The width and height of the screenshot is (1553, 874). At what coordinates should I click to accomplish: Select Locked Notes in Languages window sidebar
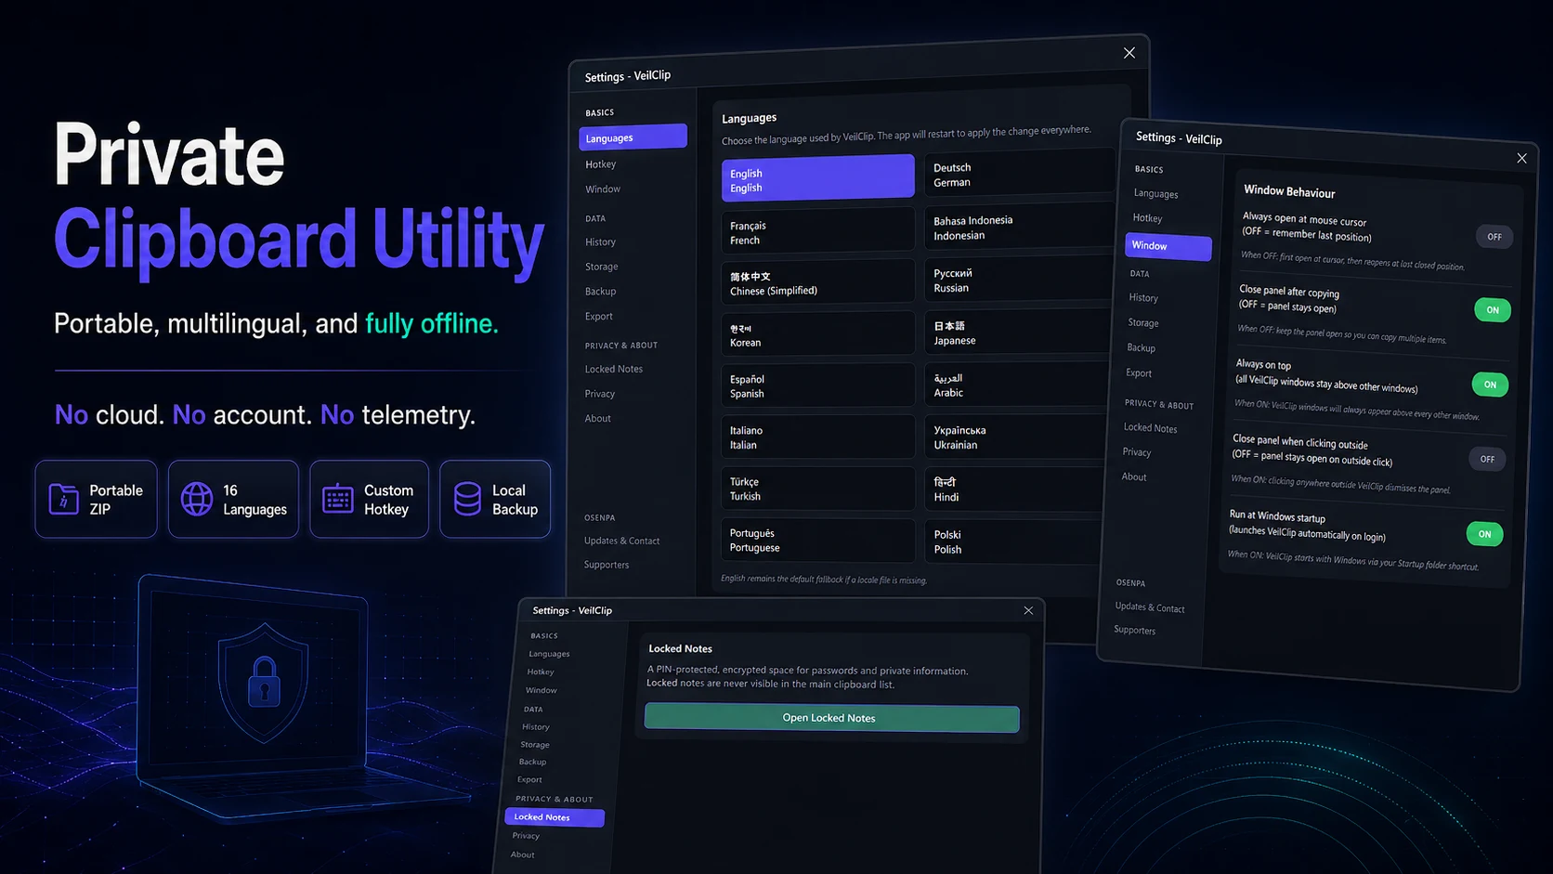(x=614, y=369)
